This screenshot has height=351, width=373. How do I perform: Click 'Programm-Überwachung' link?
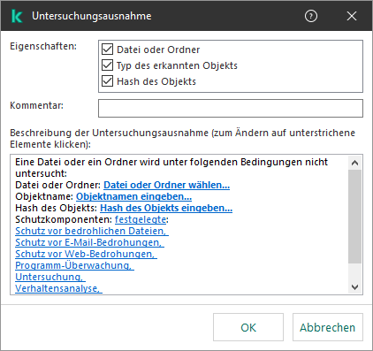[74, 265]
